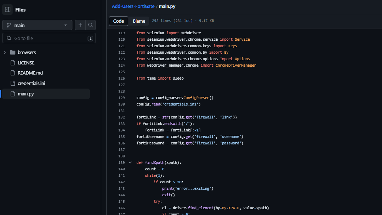Click the print('error...exiting') statement
This screenshot has height=215, width=382.
coord(188,188)
